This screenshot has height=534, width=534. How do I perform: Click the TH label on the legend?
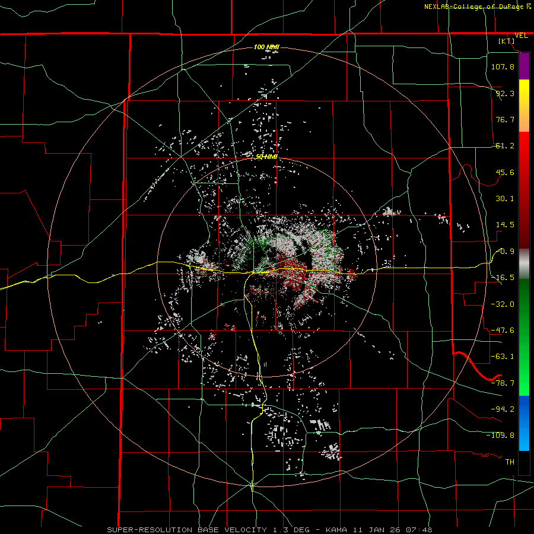click(510, 462)
